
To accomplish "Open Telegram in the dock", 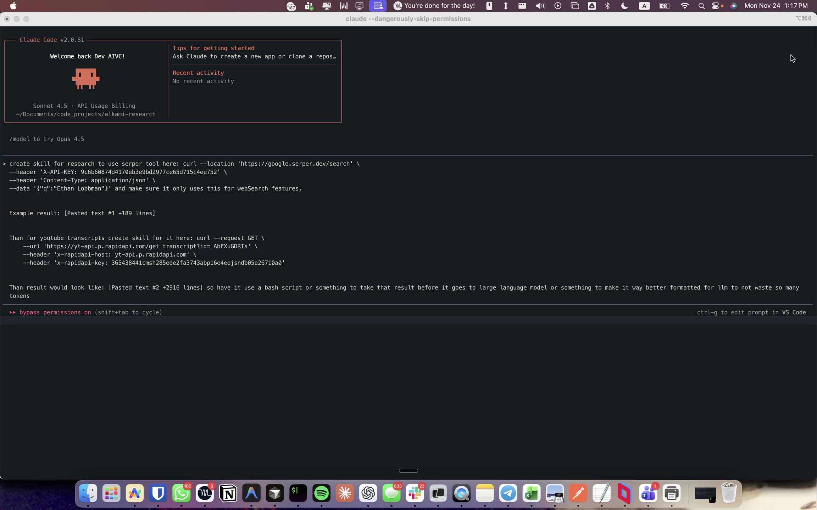I will (508, 493).
